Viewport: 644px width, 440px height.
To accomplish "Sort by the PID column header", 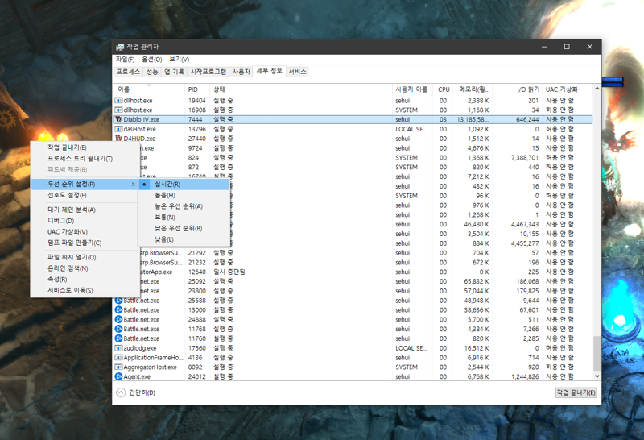I will coord(197,89).
